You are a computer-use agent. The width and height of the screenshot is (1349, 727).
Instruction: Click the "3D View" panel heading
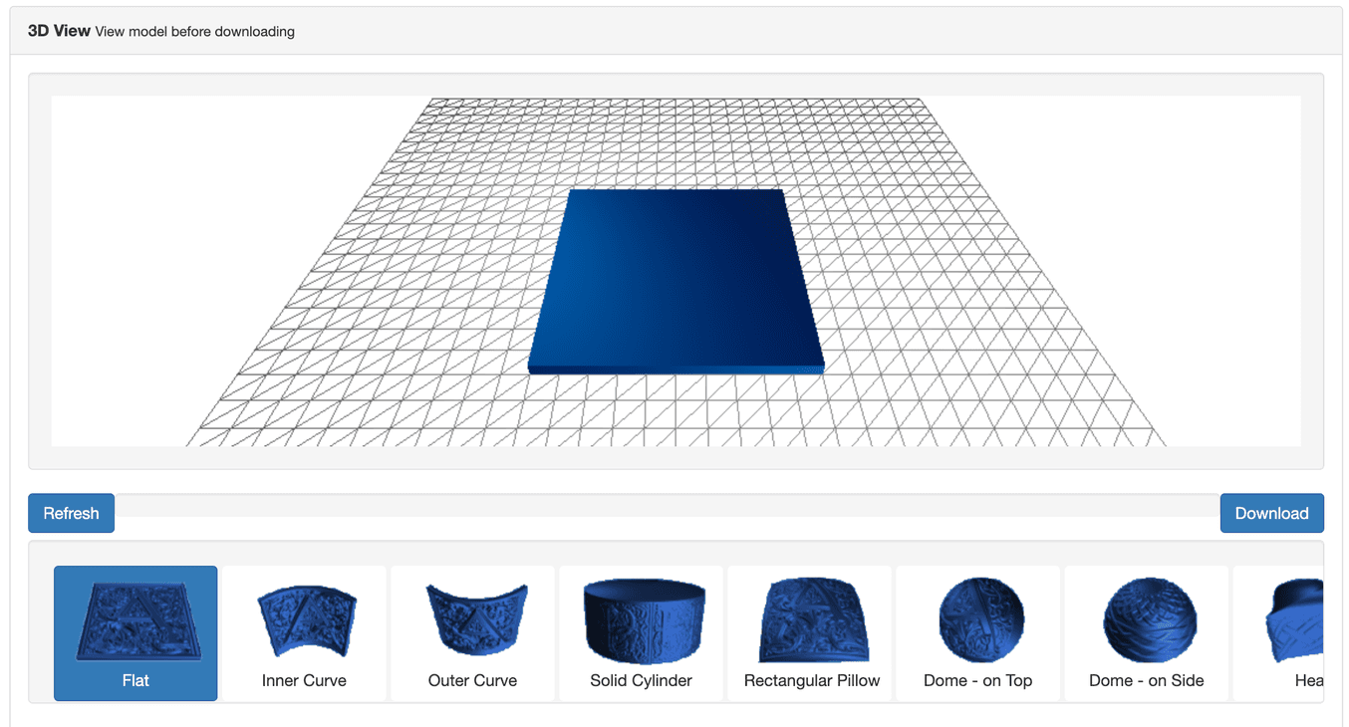pos(59,31)
